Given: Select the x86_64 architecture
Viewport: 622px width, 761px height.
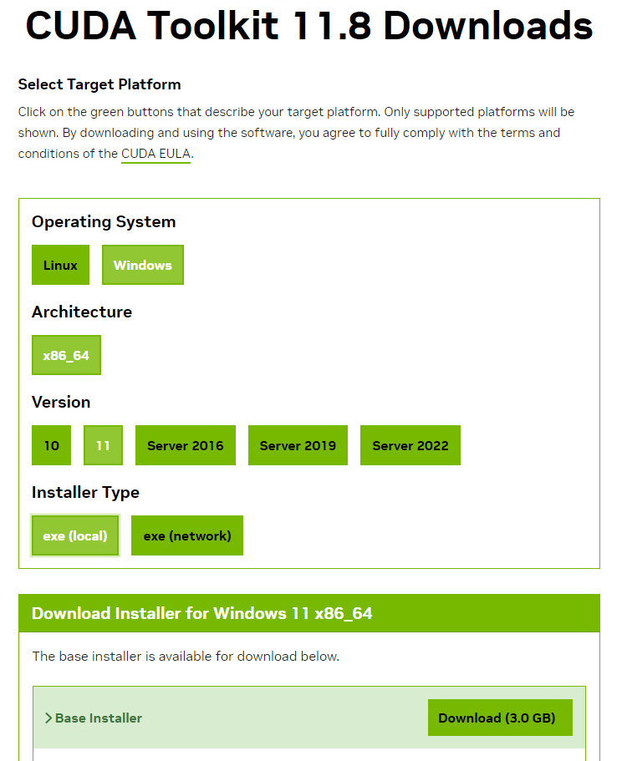Looking at the screenshot, I should 66,354.
